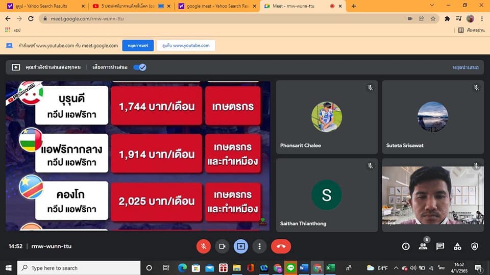490x275 pixels.
Task: Click the stop presenting link at right
Action: click(x=465, y=67)
